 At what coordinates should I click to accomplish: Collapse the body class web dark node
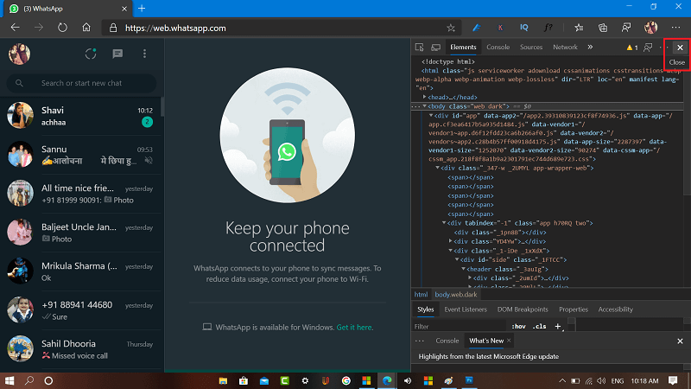click(425, 106)
